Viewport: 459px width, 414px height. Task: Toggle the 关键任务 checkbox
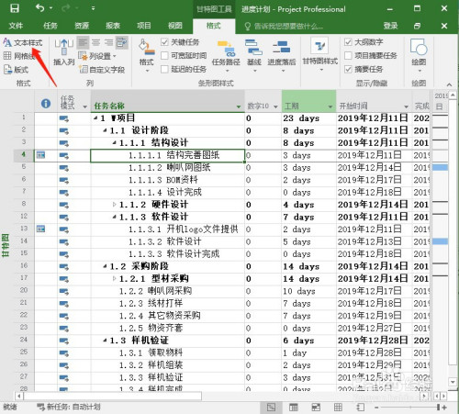164,42
